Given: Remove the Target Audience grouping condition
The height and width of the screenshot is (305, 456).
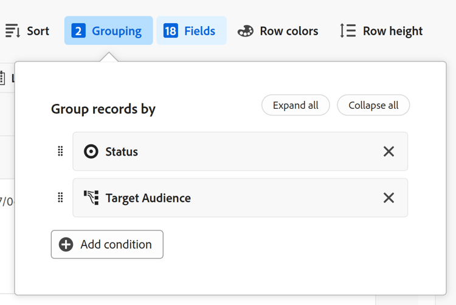Looking at the screenshot, I should (389, 197).
